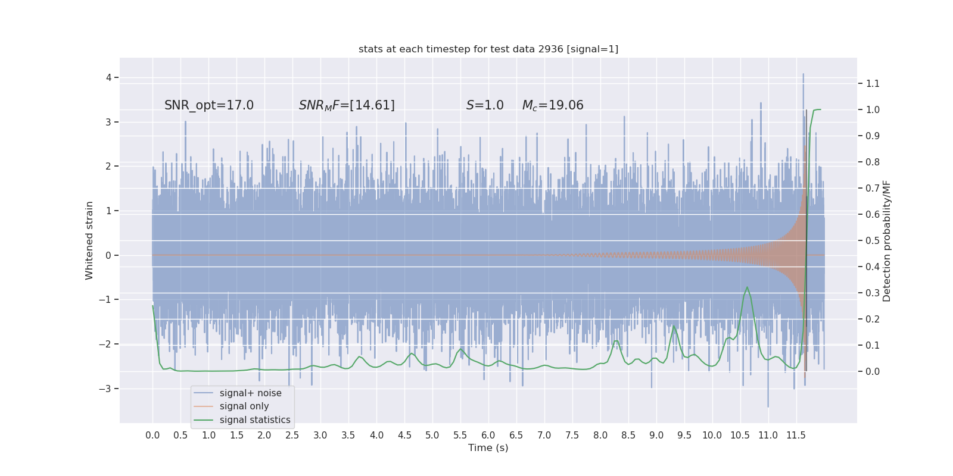Click the plot title for test data 2936

488,49
